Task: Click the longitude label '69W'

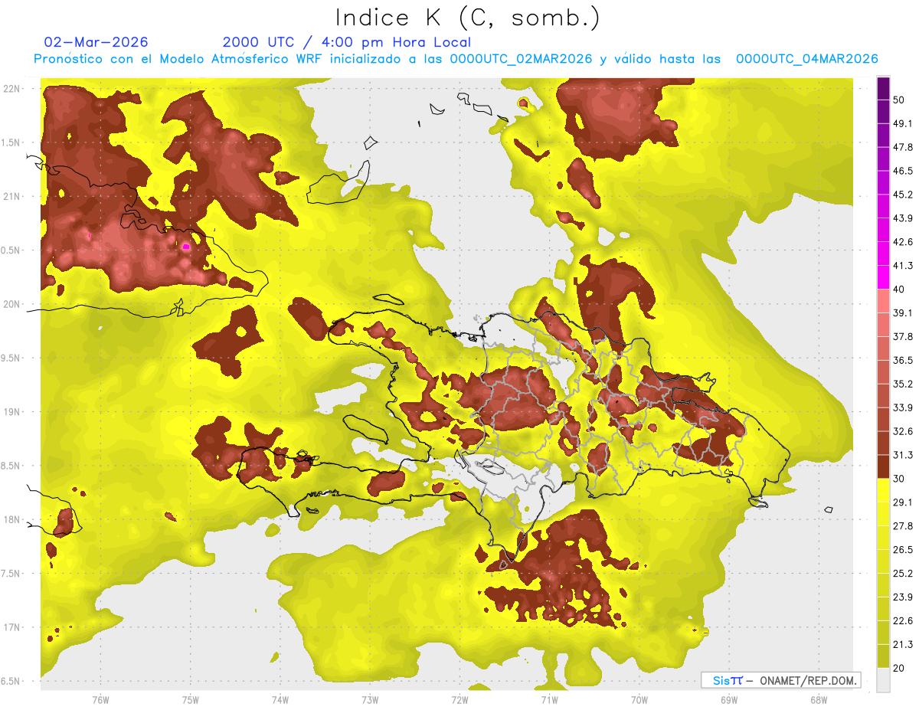Action: pyautogui.click(x=728, y=699)
